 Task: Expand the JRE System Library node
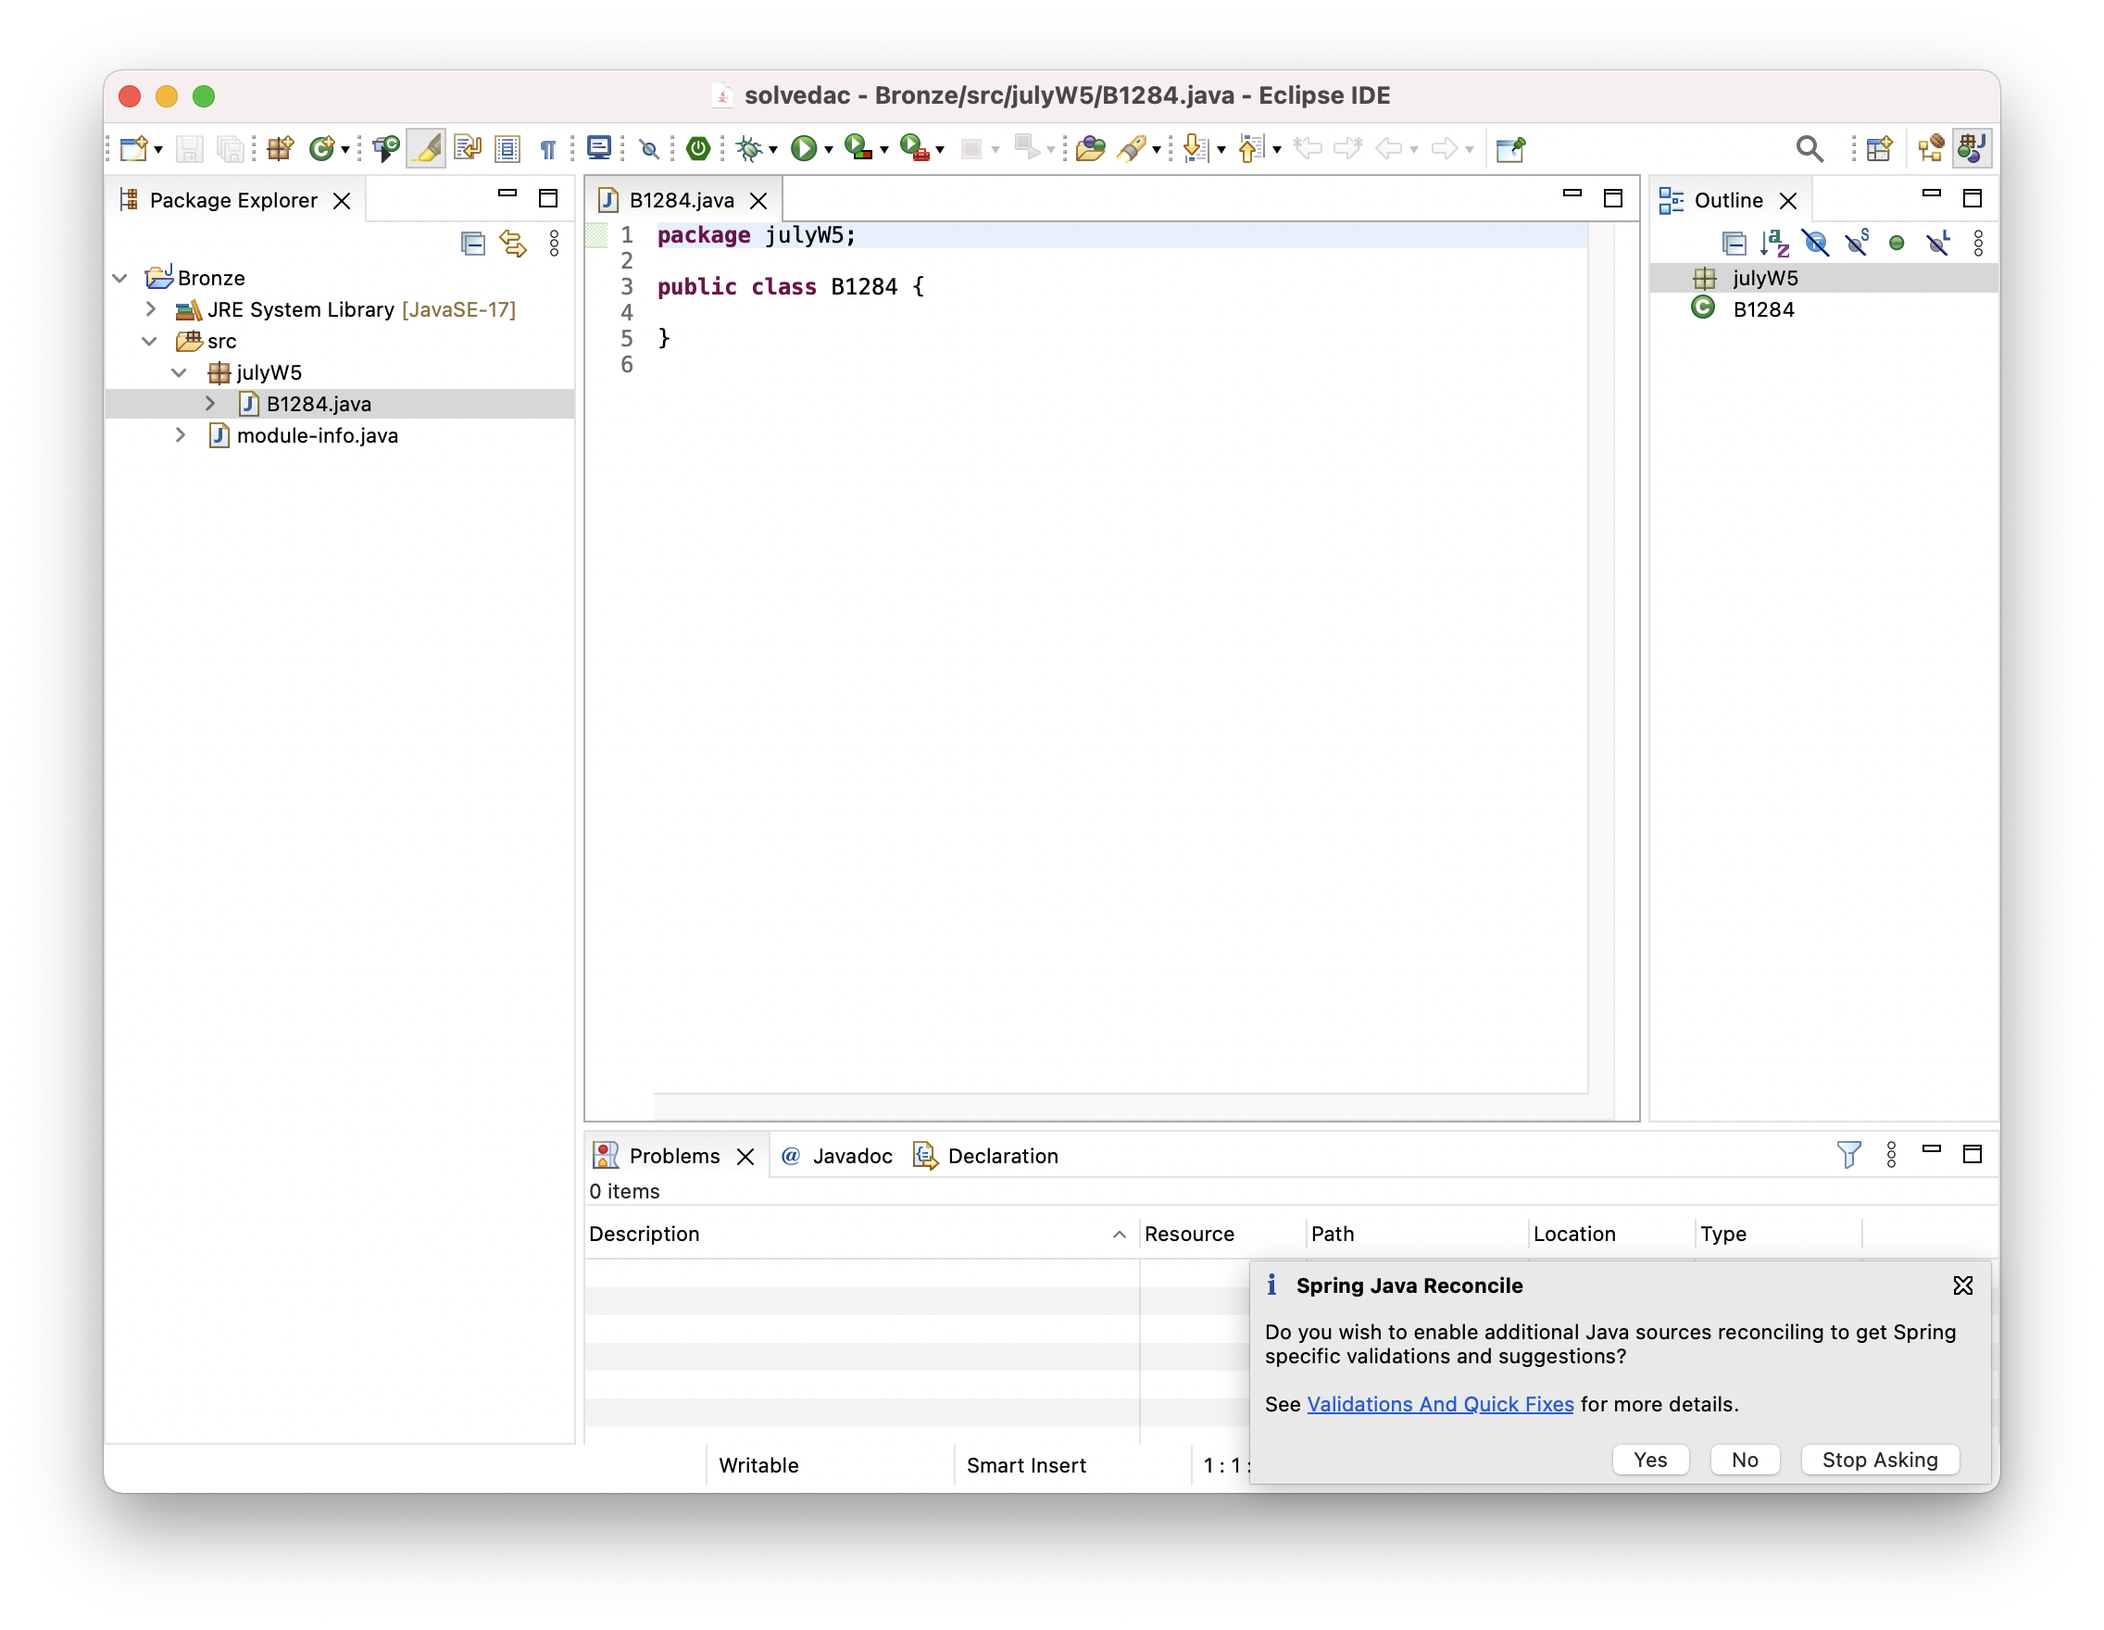point(150,309)
